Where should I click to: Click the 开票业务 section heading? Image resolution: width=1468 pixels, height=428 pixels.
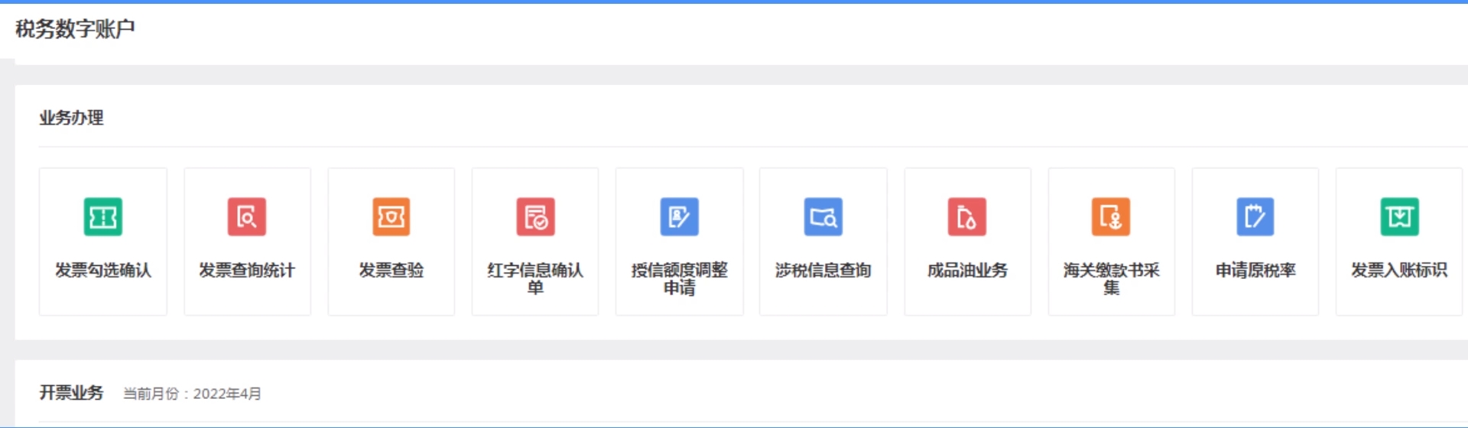(71, 393)
